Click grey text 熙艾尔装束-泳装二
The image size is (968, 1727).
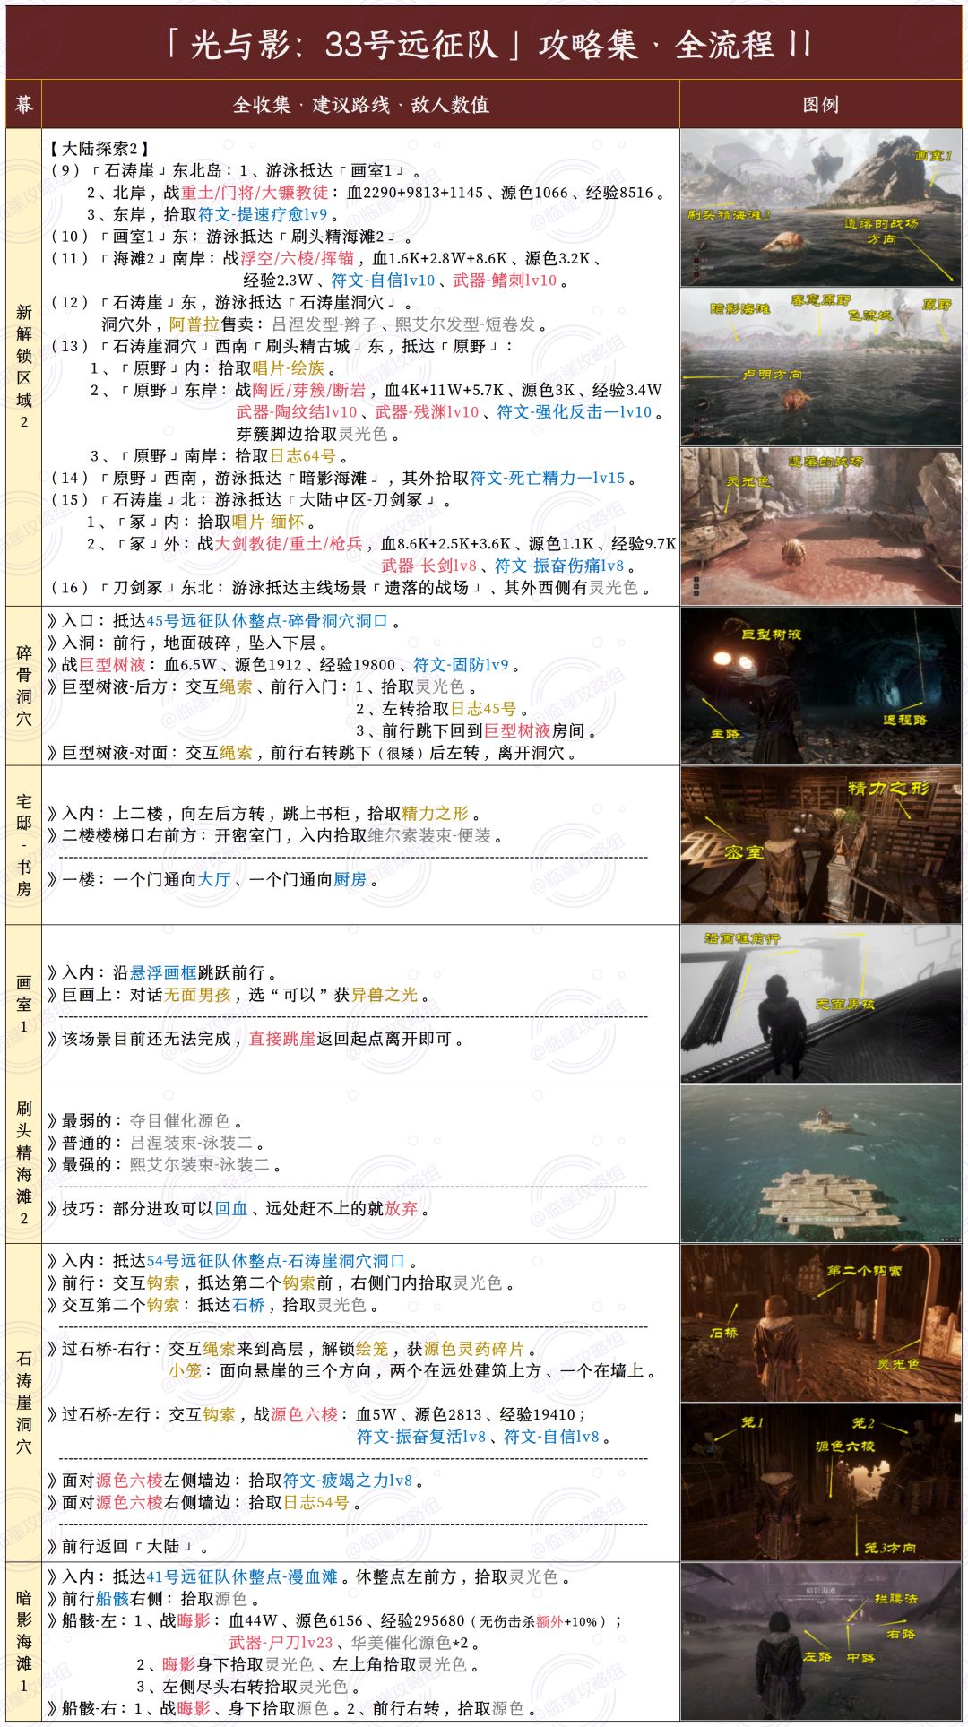200,1165
